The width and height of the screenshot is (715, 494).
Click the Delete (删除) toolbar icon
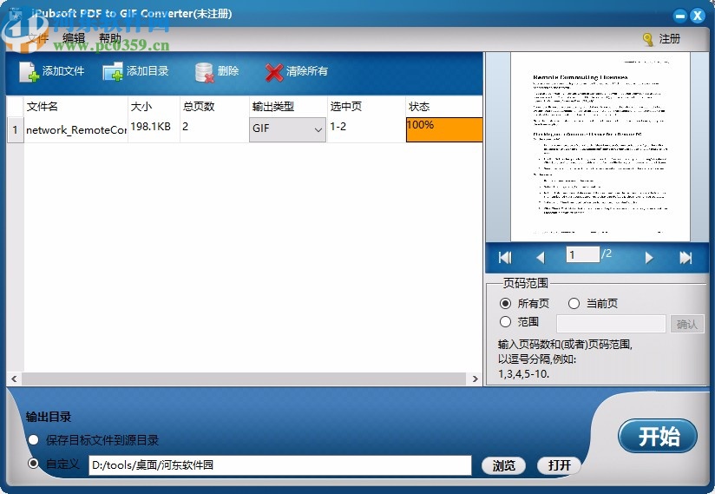[x=204, y=72]
